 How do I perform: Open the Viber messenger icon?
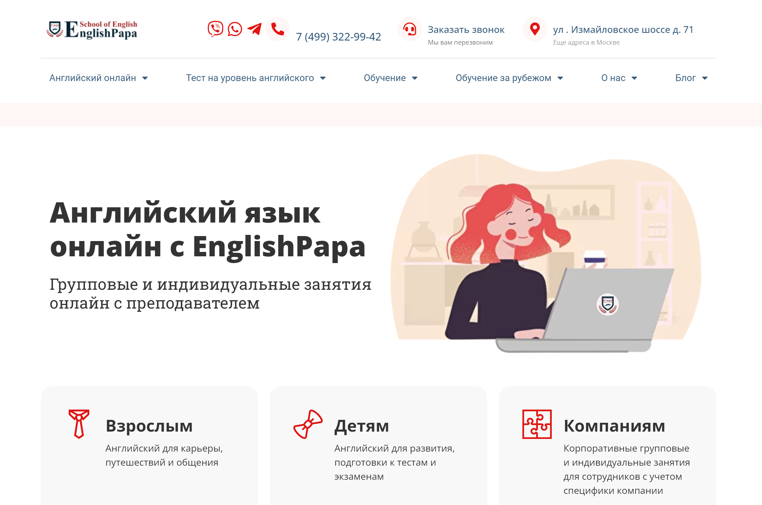coord(215,29)
